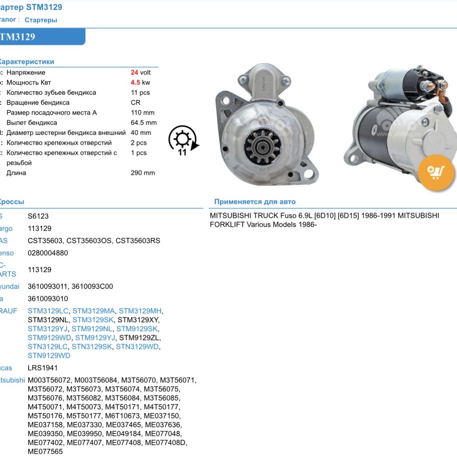Open the STM3129MA cross-reference link

tap(94, 310)
